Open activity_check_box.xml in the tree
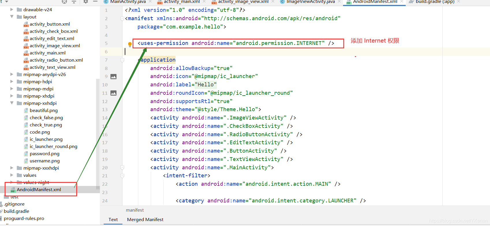 click(53, 31)
